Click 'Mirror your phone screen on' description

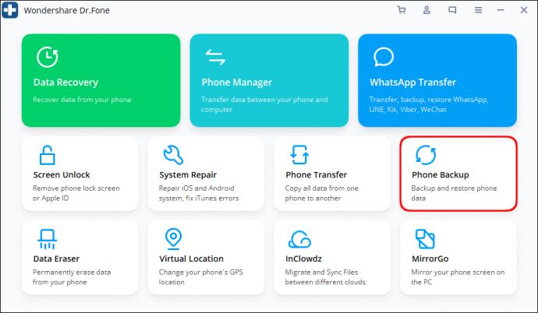coord(458,277)
